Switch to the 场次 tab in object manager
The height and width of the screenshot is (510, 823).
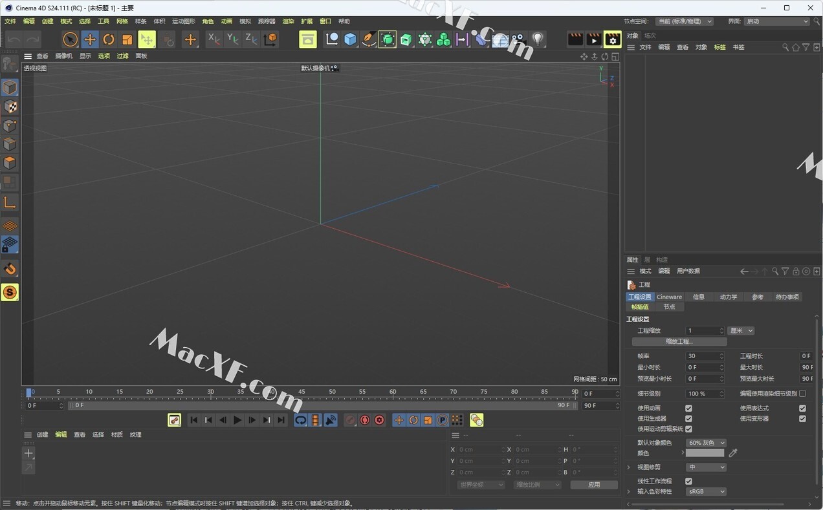650,36
